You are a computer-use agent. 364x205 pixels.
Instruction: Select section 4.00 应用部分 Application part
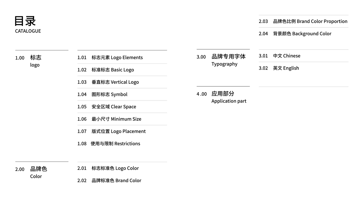point(221,97)
